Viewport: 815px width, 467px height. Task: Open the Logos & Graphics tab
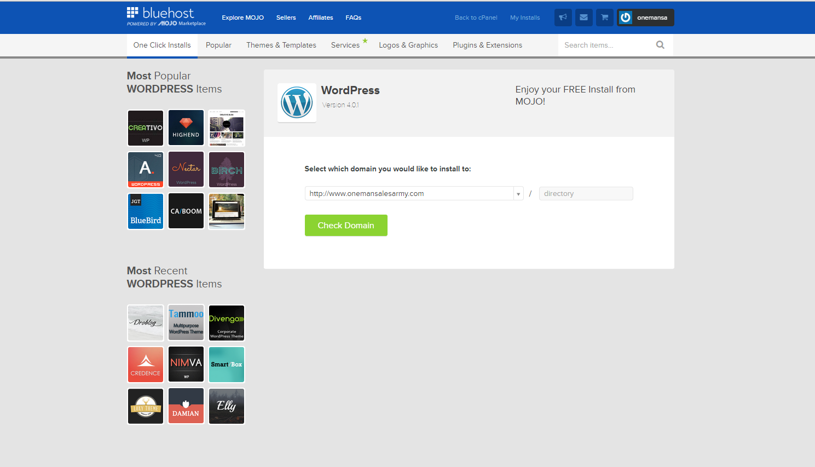pyautogui.click(x=408, y=45)
